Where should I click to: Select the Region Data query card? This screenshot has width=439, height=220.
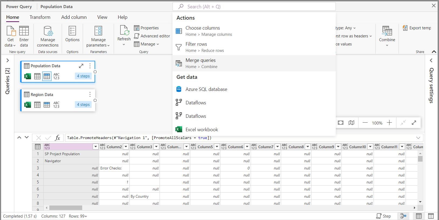click(x=58, y=100)
